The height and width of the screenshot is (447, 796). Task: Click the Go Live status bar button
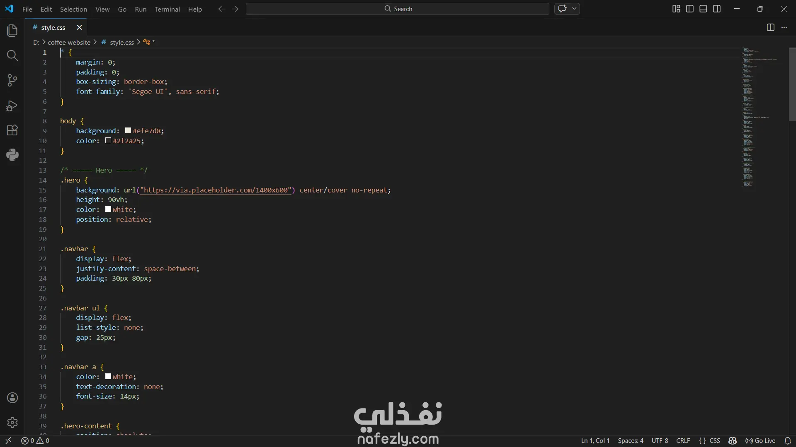760,441
